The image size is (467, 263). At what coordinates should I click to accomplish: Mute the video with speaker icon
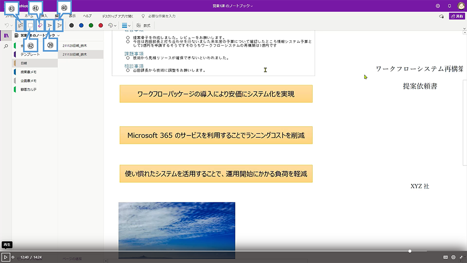point(13,257)
